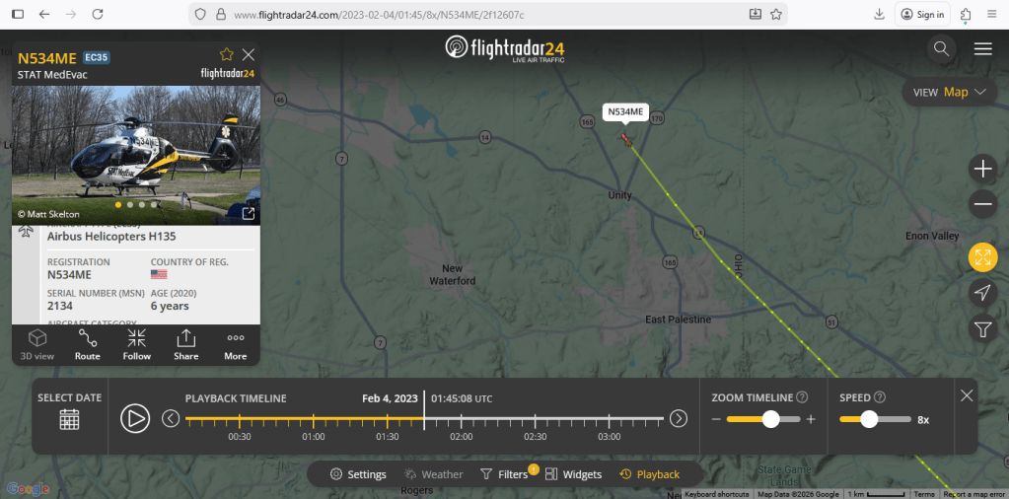Toggle the map filter funnel button
Viewport: 1009px width, 499px height.
click(x=982, y=329)
